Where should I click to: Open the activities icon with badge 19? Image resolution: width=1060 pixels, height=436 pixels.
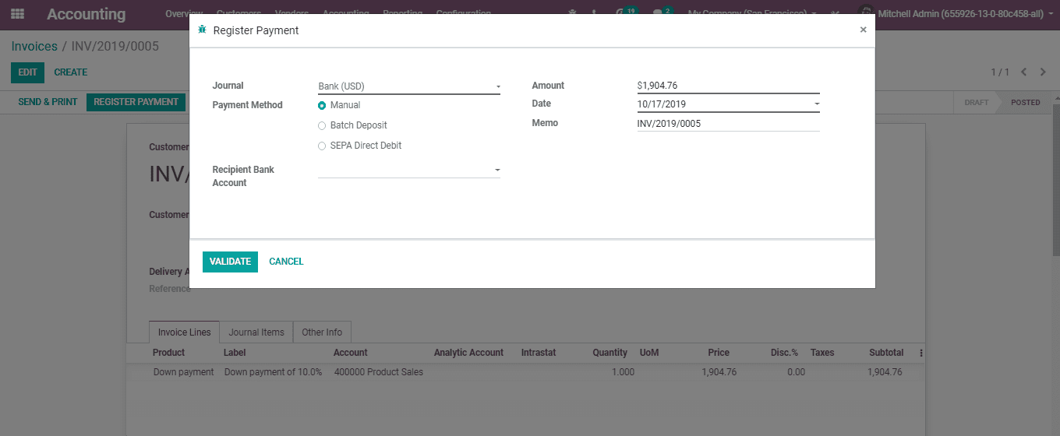(x=620, y=13)
